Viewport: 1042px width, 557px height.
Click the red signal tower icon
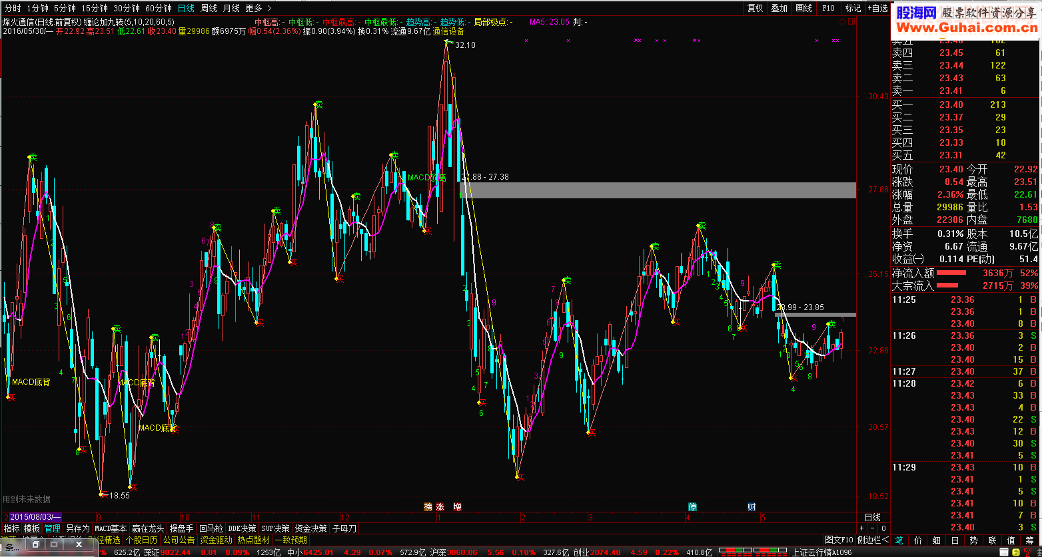[x=1027, y=552]
